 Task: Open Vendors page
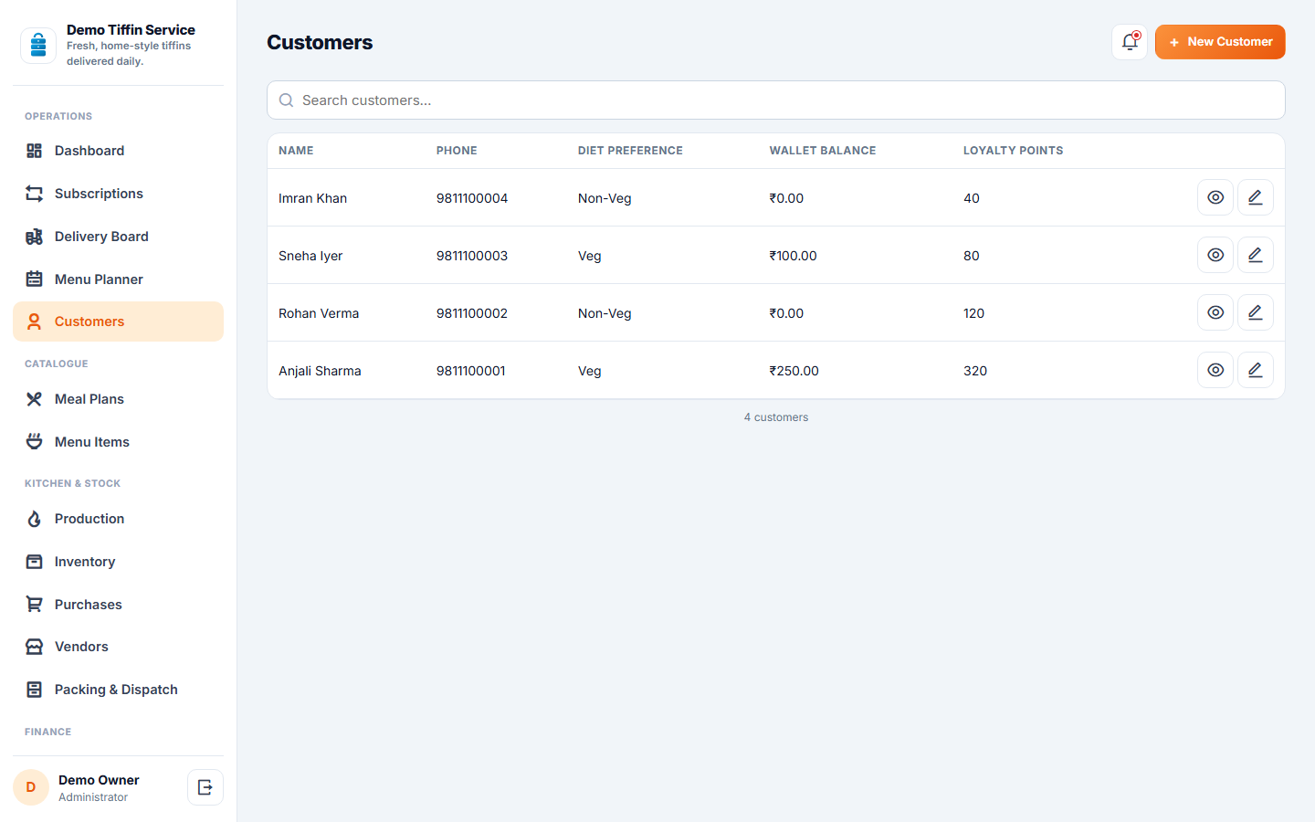click(118, 647)
